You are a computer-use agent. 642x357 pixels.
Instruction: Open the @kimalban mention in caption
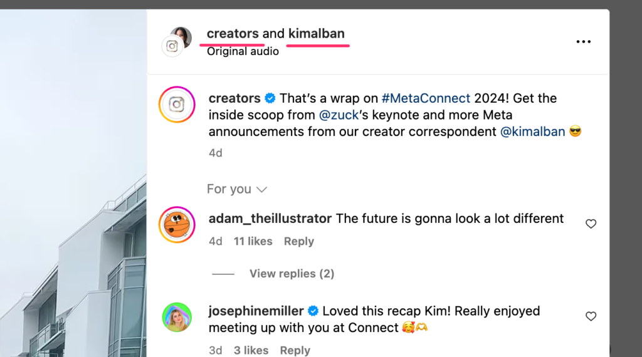point(532,132)
